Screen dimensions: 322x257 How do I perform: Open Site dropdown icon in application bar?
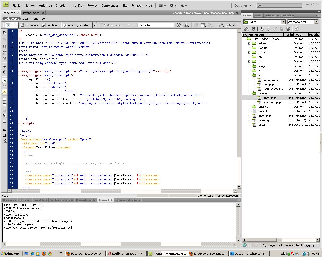click(184, 5)
